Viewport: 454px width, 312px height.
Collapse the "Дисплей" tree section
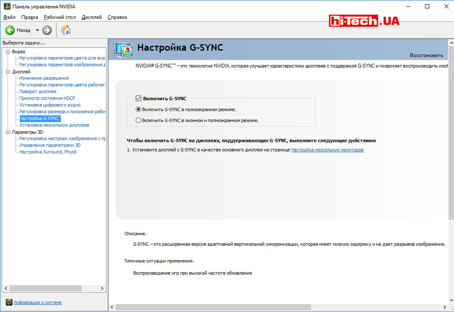(x=8, y=72)
